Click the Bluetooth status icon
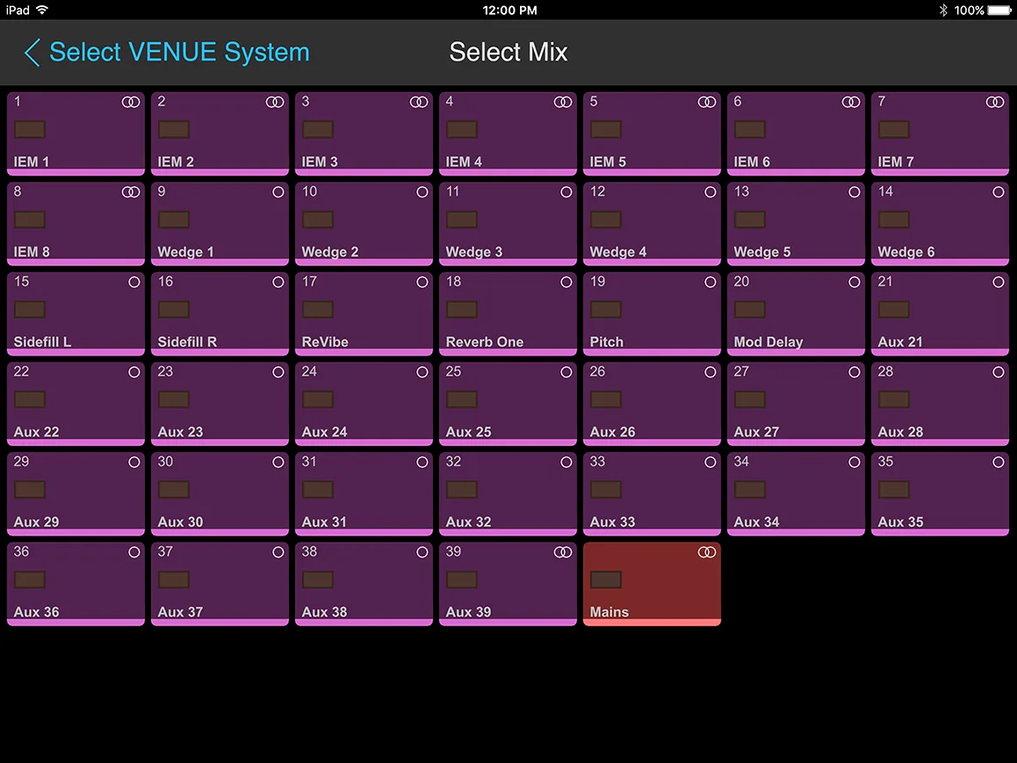The image size is (1017, 763). coord(943,10)
